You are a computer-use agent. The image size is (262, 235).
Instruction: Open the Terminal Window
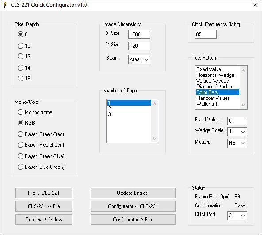point(44,220)
